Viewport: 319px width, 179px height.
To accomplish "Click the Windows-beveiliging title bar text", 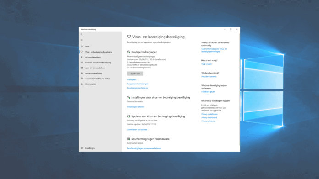I will [88, 29].
